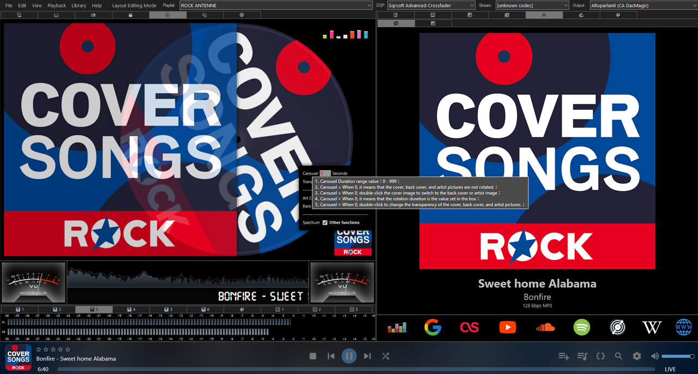
Task: Open the search magnifier icon
Action: coord(618,356)
